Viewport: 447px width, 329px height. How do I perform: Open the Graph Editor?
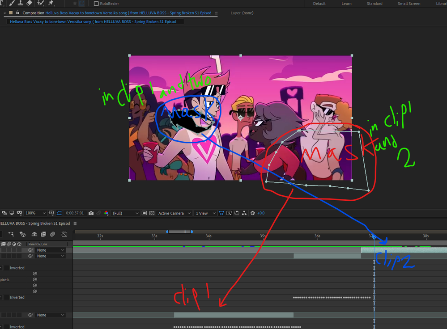(64, 234)
